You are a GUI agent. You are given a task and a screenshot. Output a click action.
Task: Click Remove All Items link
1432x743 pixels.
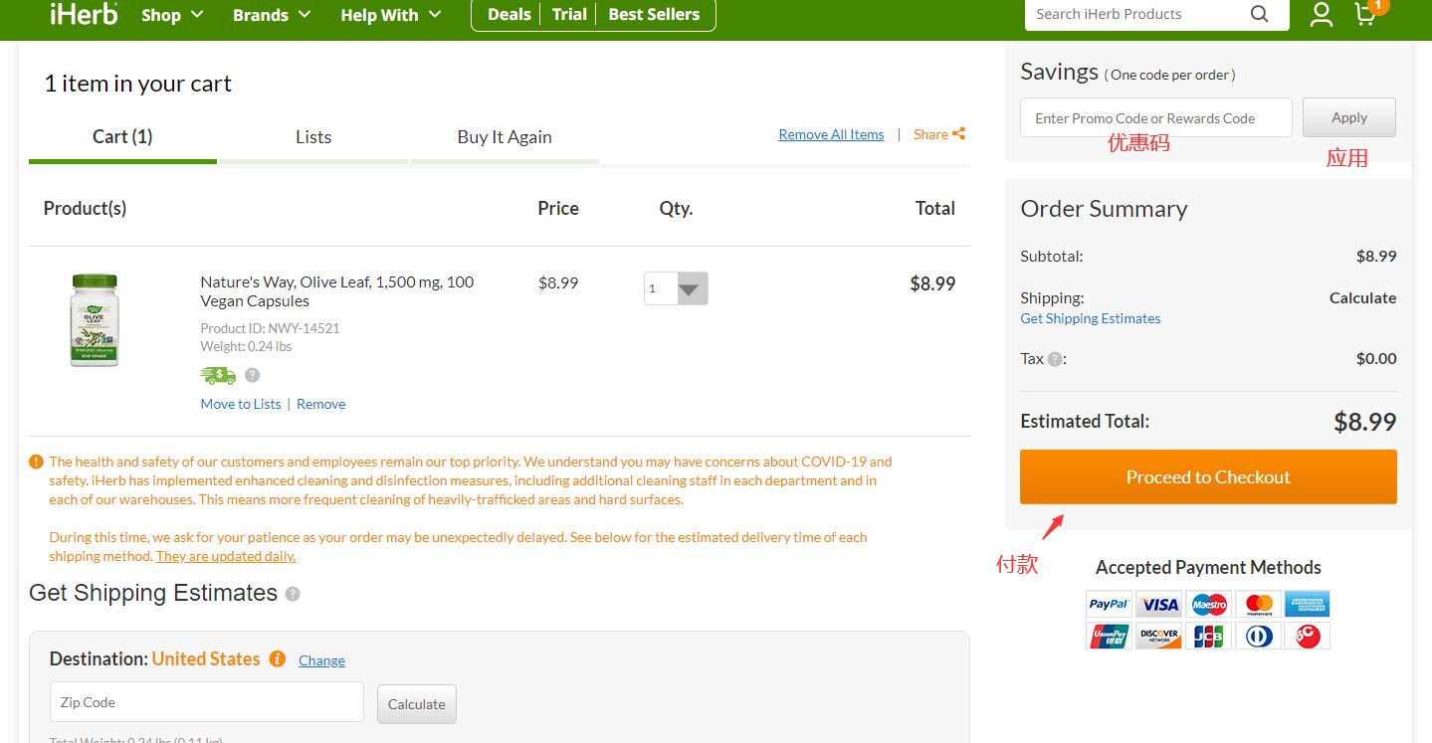click(x=831, y=134)
